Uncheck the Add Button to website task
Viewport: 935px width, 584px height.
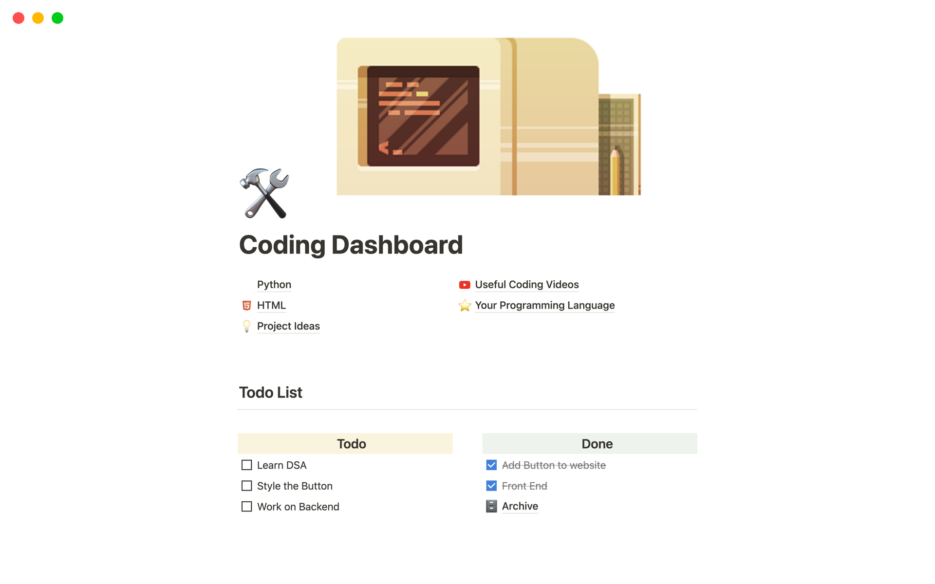point(491,465)
